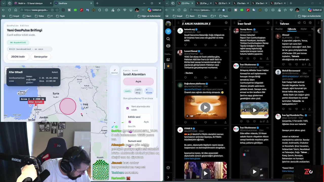This screenshot has height=182, width=324.
Task: Like the Scoop News tweet
Action: (x=254, y=58)
